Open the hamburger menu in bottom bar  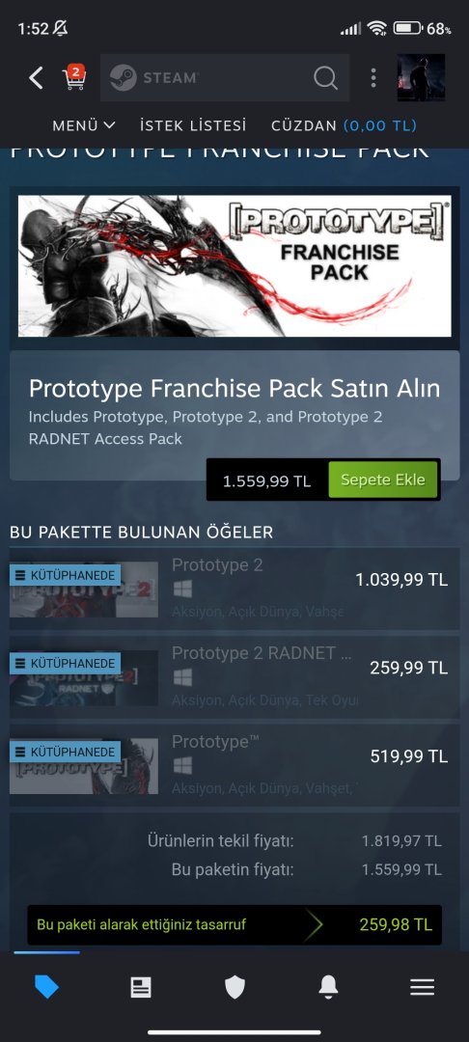(x=422, y=987)
